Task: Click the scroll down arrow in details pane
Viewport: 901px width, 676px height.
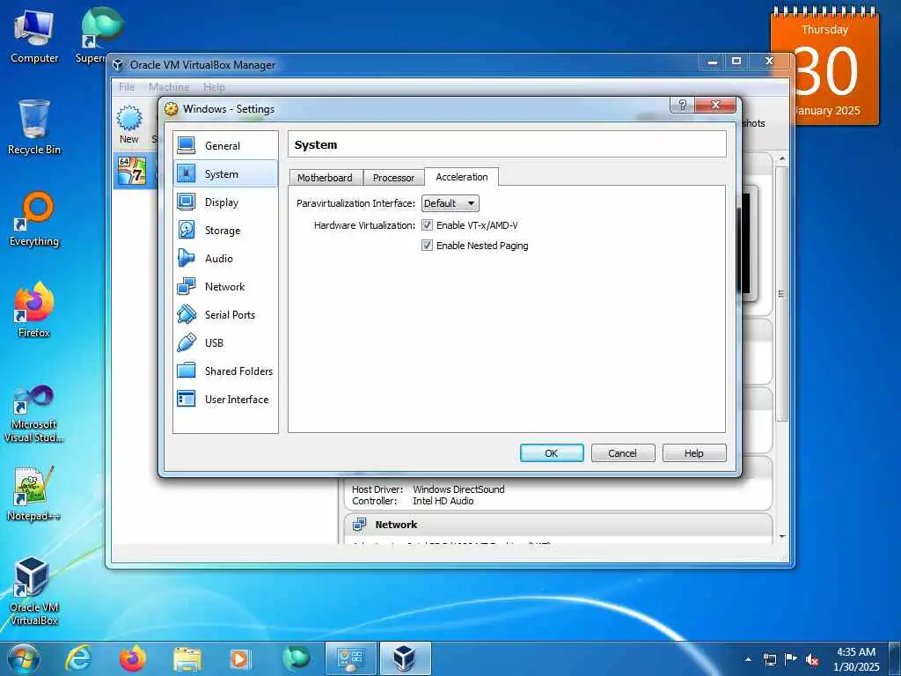Action: (782, 536)
